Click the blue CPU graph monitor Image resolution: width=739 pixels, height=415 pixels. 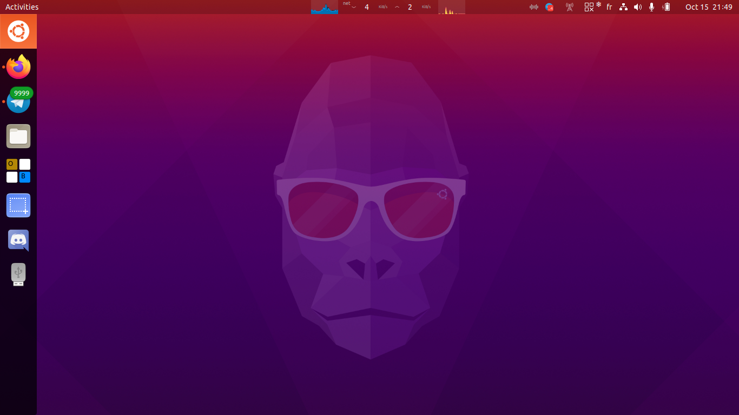(x=325, y=7)
